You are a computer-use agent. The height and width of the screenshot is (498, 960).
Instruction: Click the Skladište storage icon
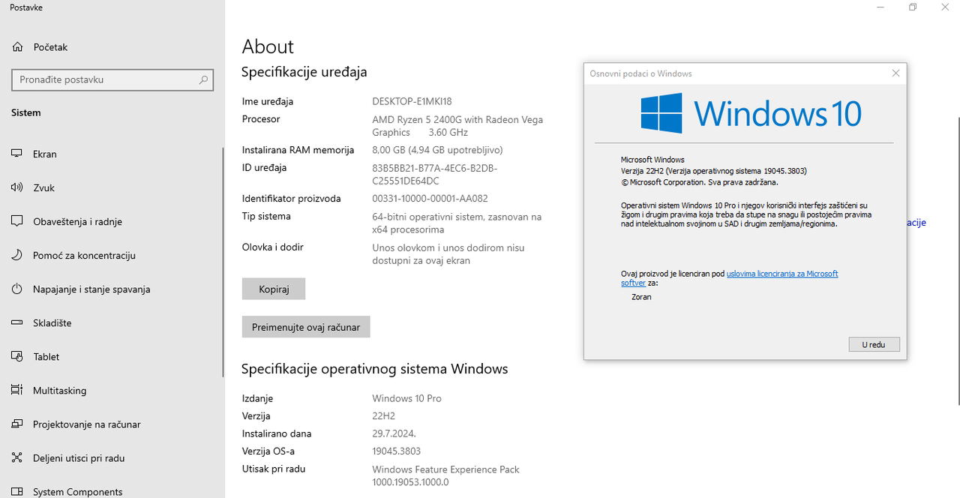pos(17,322)
